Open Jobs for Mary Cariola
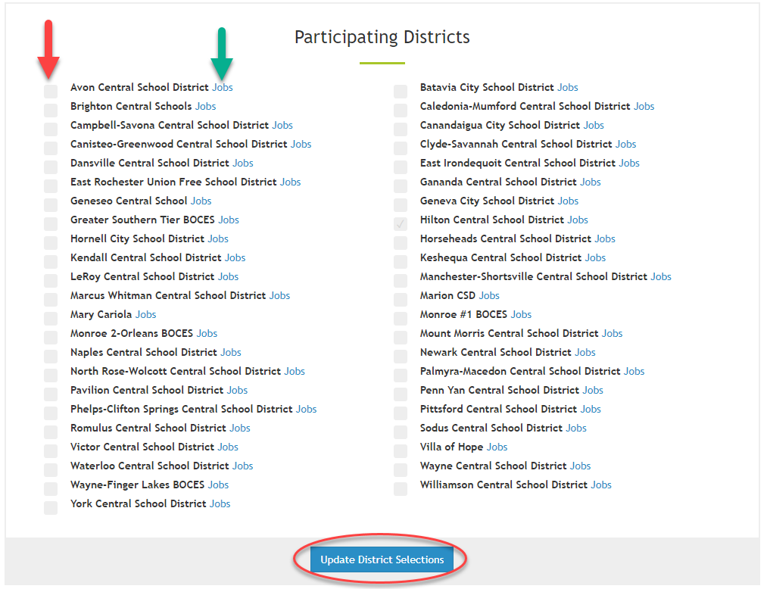Viewport: 767px width, 589px height. pos(145,314)
